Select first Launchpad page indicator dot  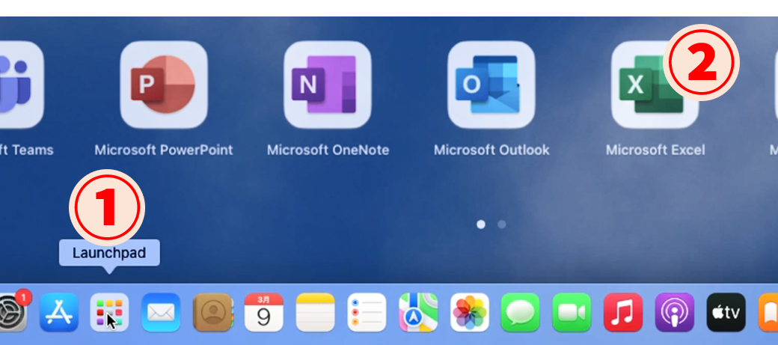(x=481, y=225)
